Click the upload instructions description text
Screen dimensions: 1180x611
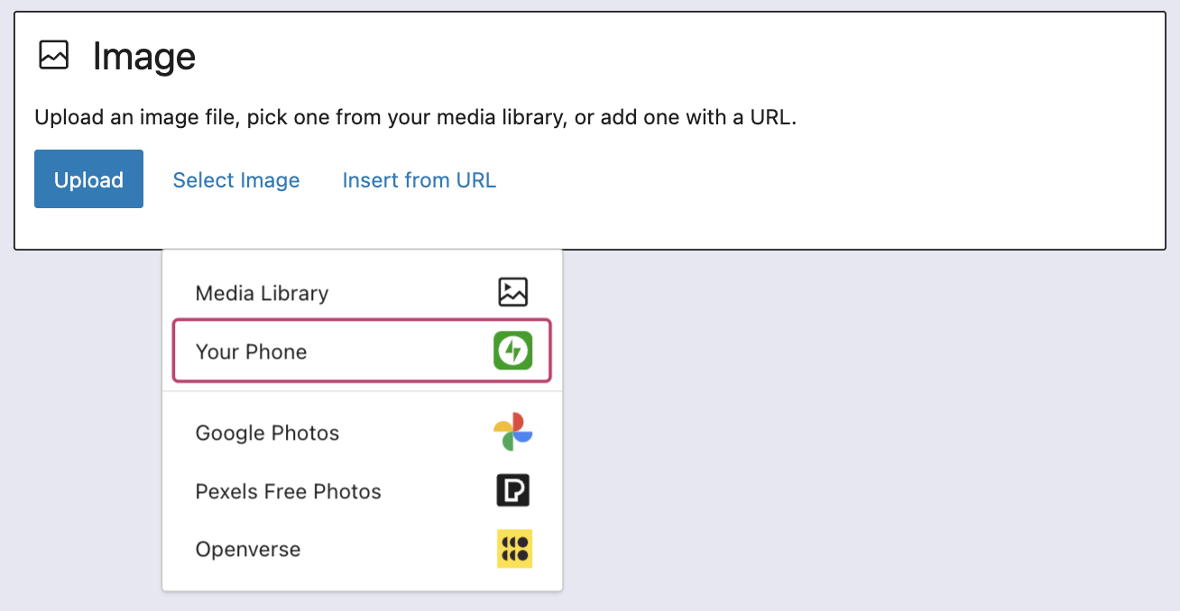click(415, 117)
